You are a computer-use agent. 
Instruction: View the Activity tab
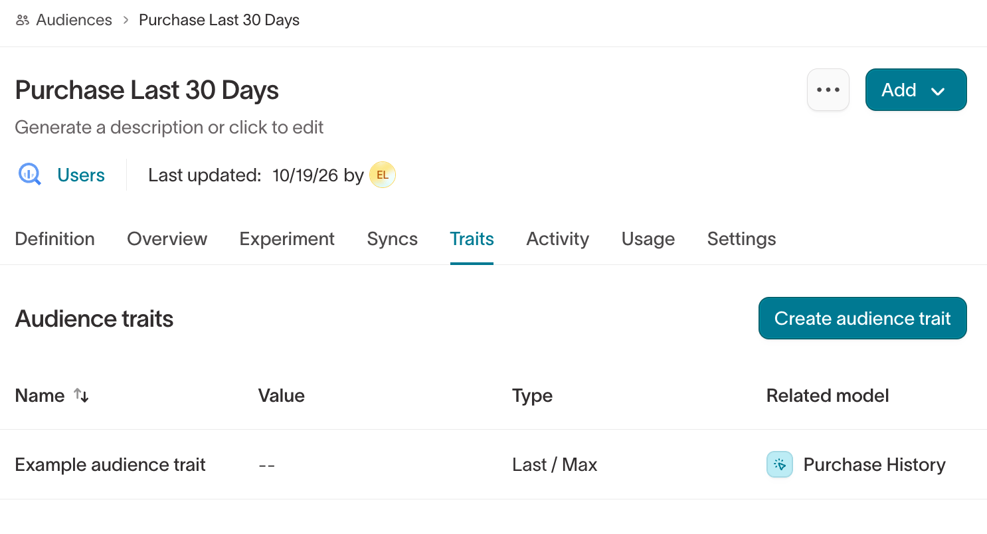tap(558, 239)
